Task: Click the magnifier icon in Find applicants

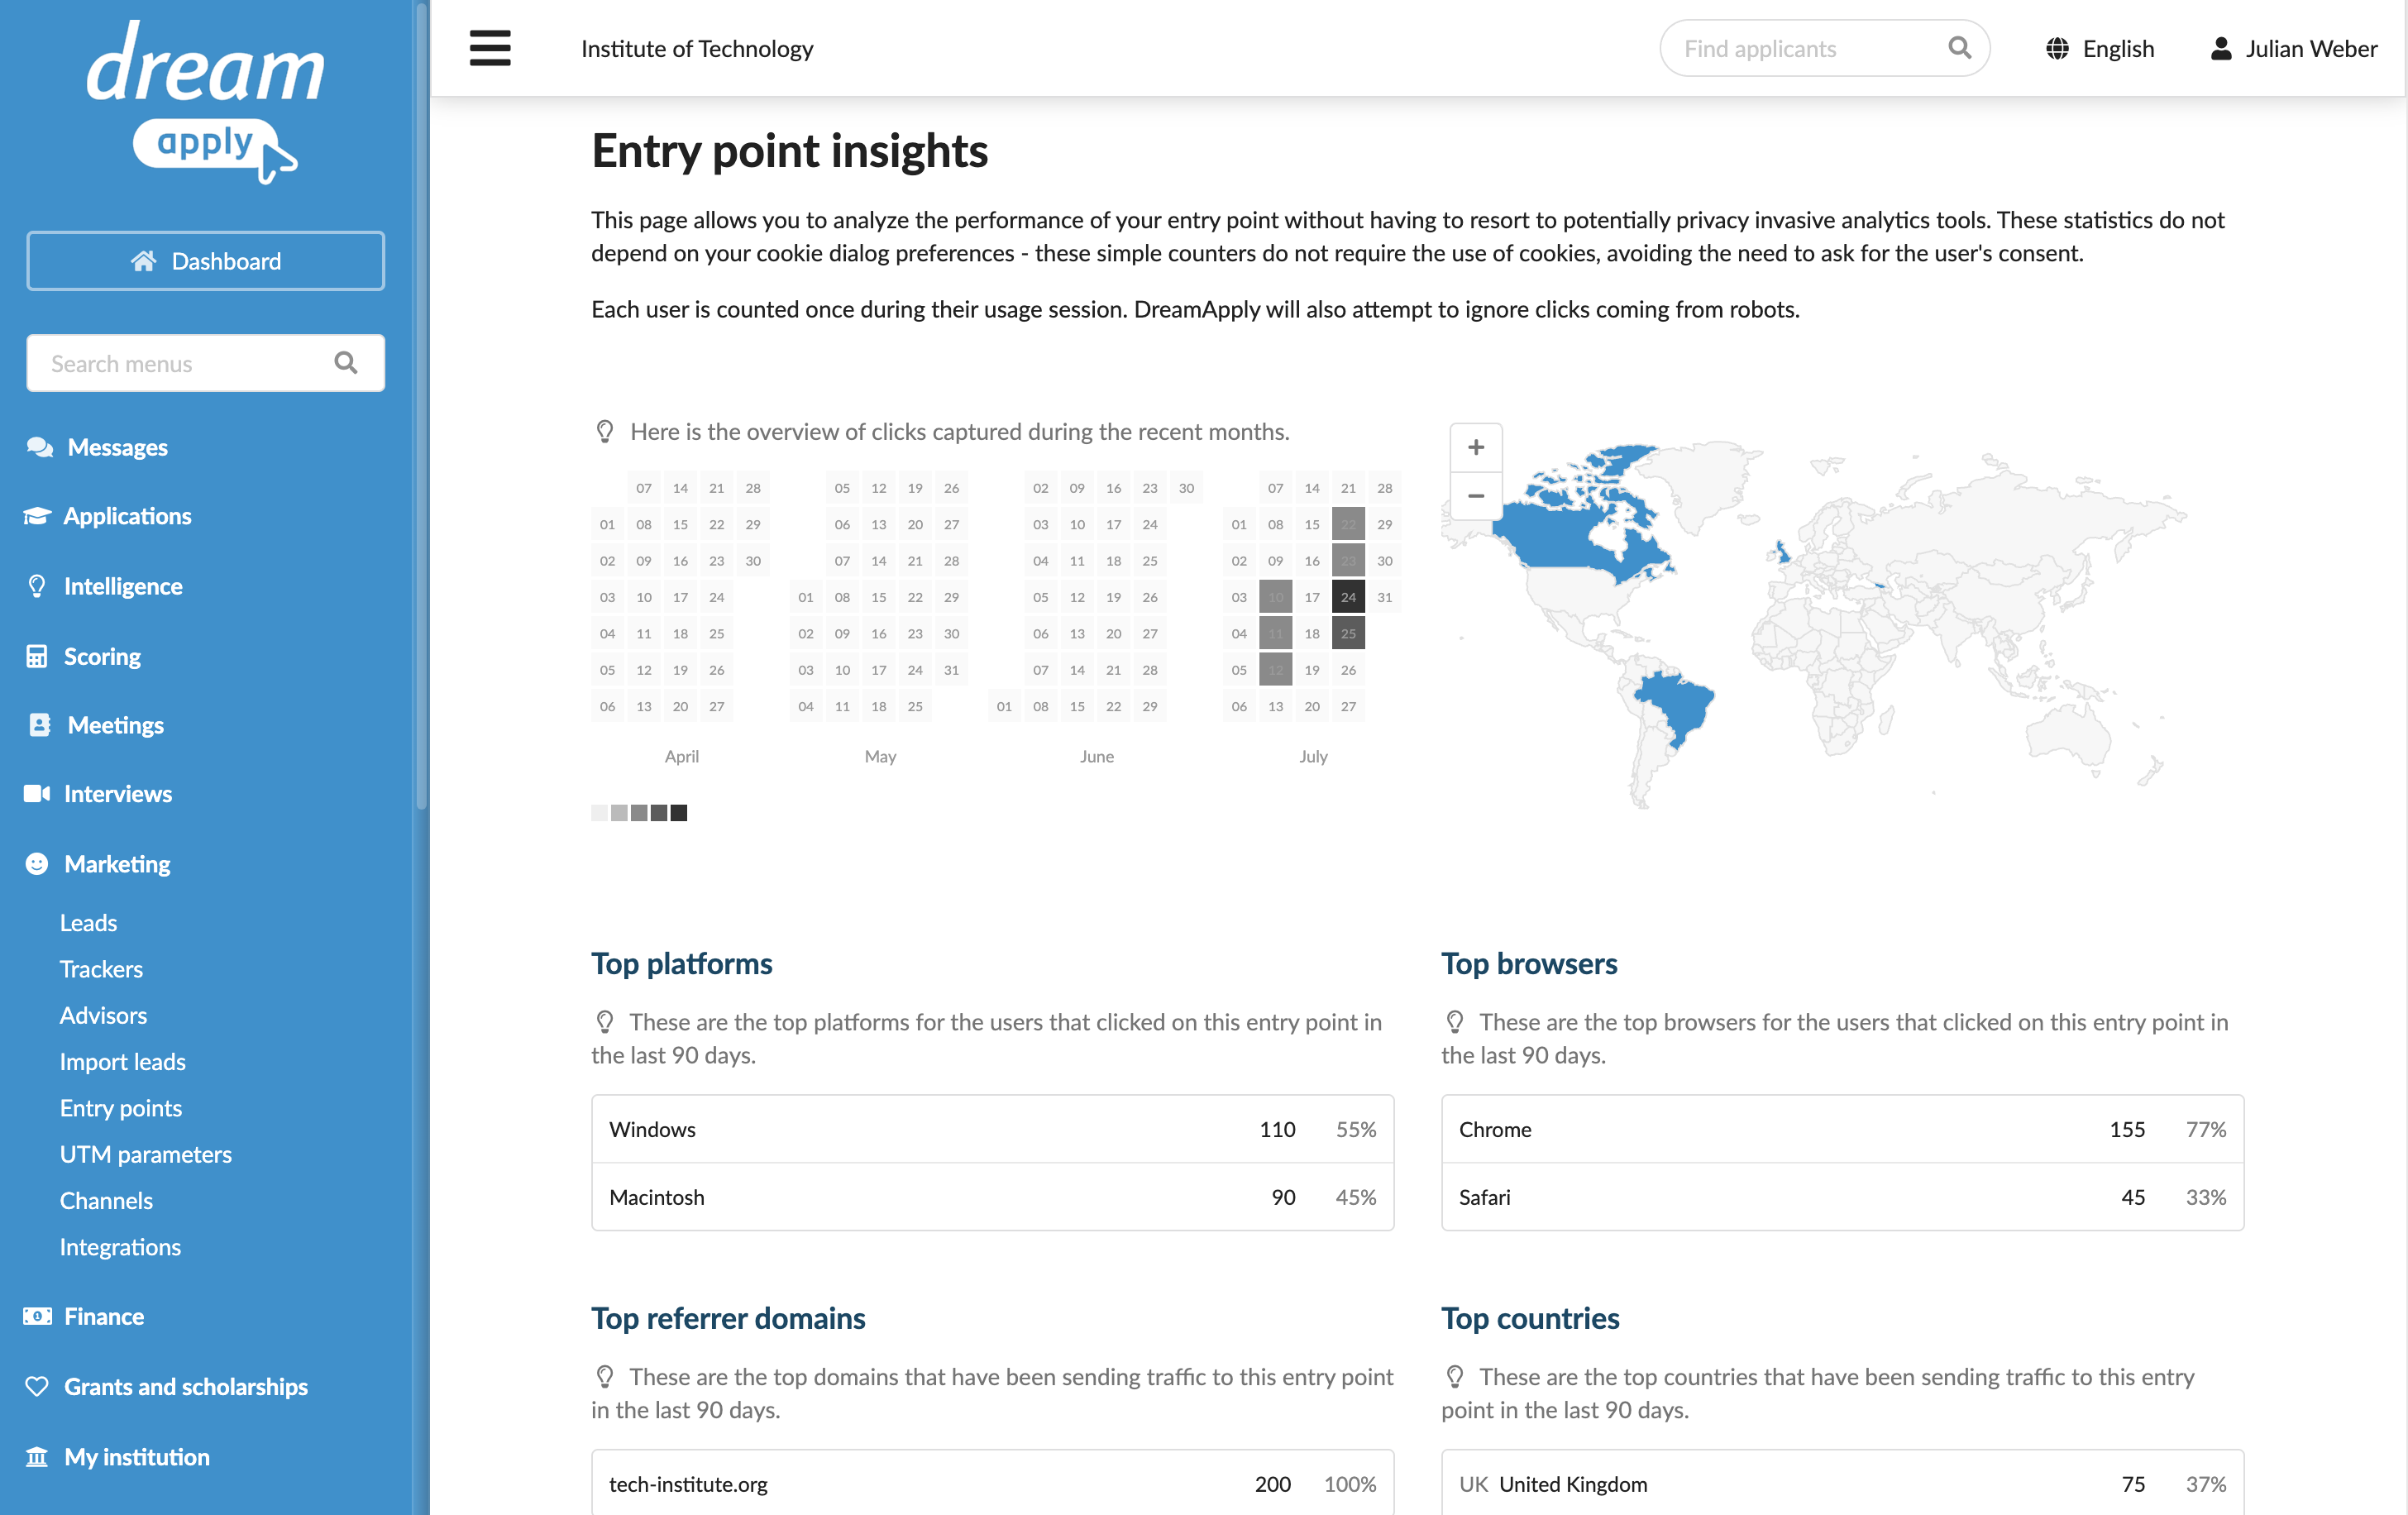Action: [1959, 48]
